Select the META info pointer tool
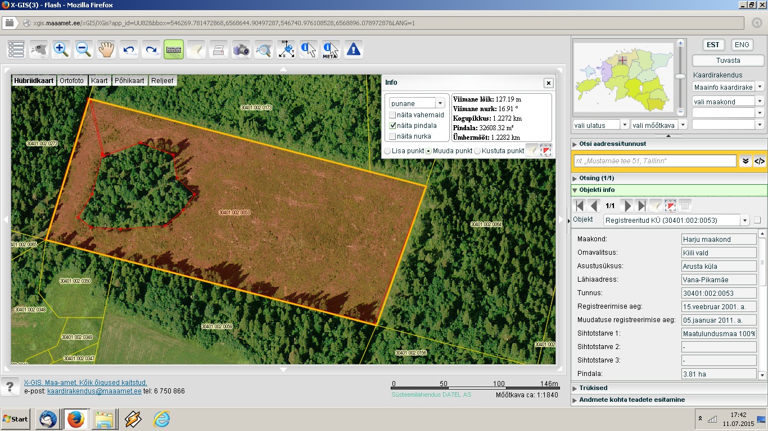Image resolution: width=768 pixels, height=431 pixels. [x=331, y=49]
